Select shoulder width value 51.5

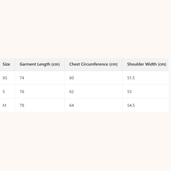131,78
